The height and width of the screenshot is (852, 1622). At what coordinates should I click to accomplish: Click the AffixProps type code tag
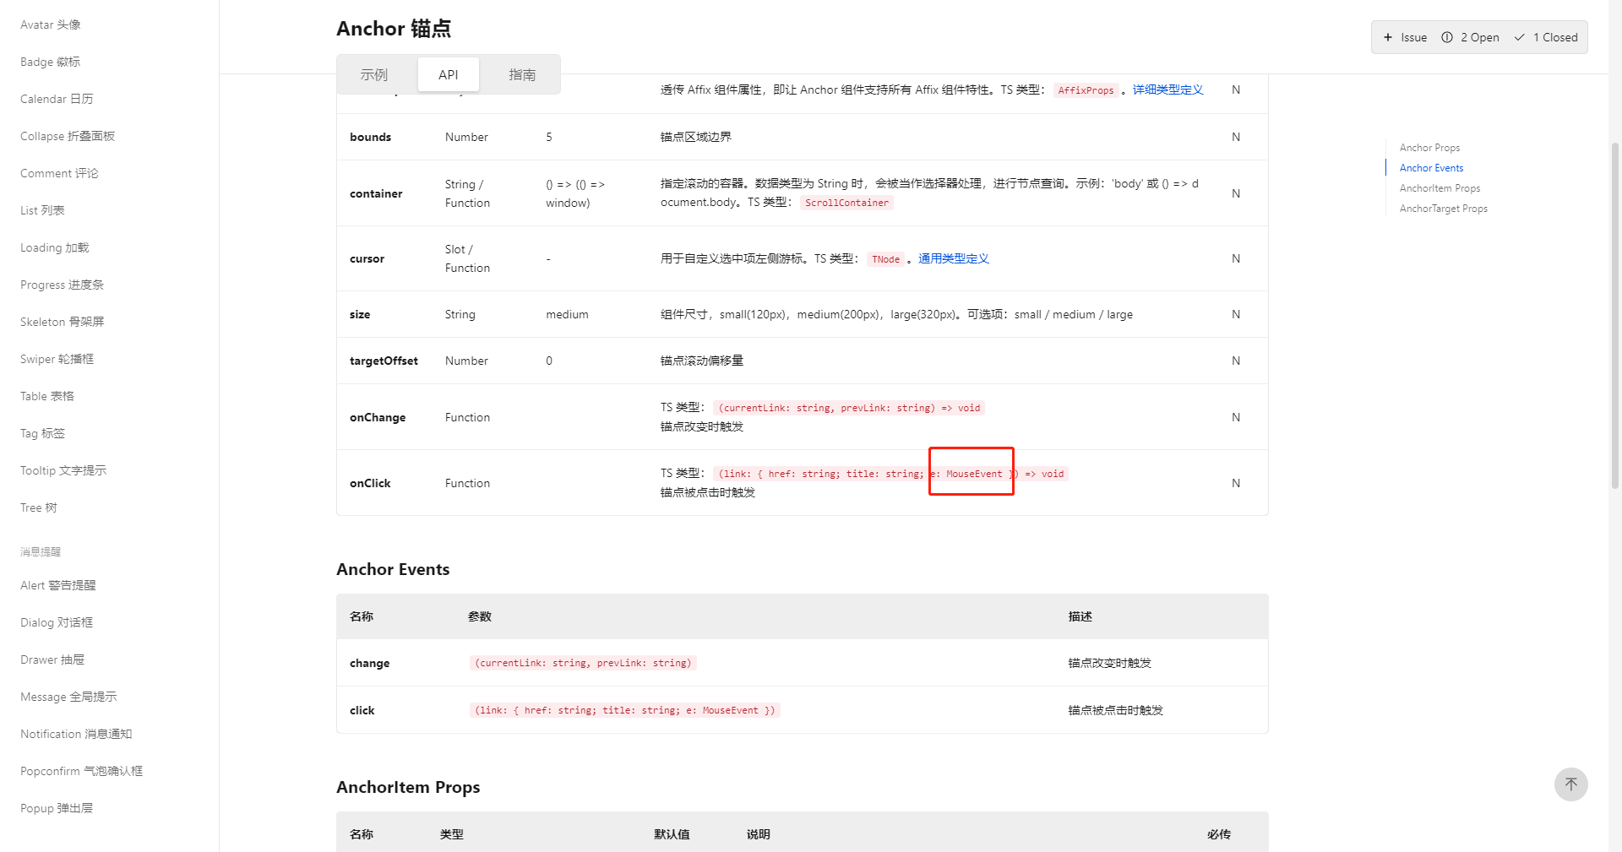pos(1086,90)
